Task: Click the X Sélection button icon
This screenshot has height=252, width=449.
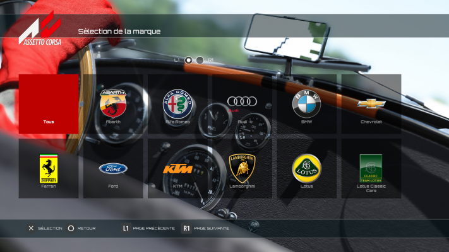Action: pyautogui.click(x=31, y=228)
